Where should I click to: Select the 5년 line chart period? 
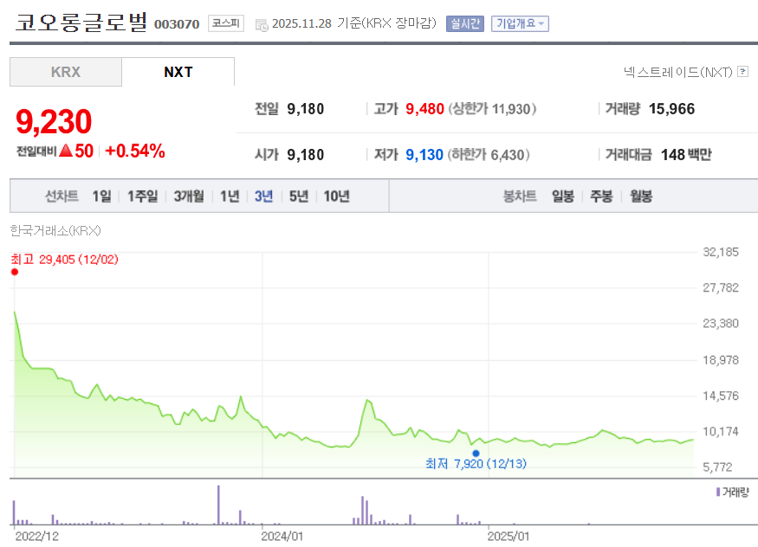click(x=299, y=196)
